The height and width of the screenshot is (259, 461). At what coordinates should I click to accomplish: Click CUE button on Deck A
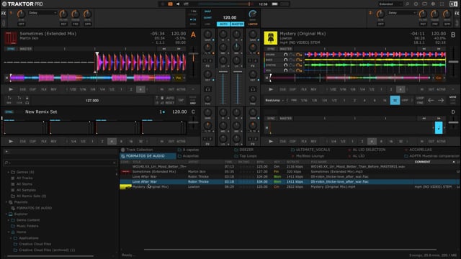22,89
